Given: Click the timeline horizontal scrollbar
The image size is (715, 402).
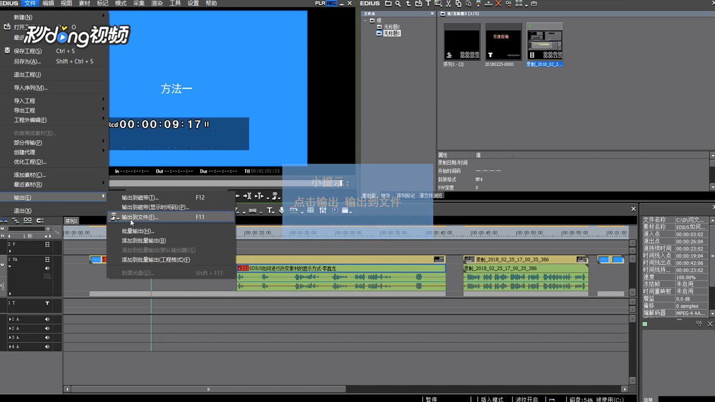Looking at the screenshot, I should click(208, 389).
